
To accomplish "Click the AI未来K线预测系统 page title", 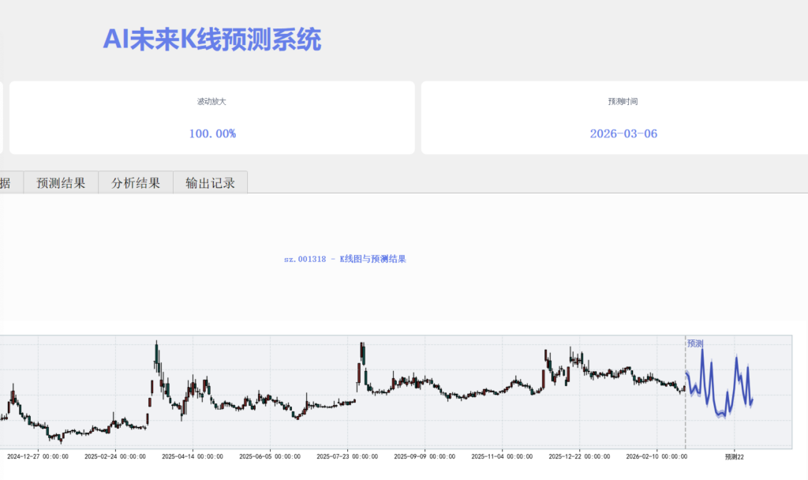I will (212, 39).
